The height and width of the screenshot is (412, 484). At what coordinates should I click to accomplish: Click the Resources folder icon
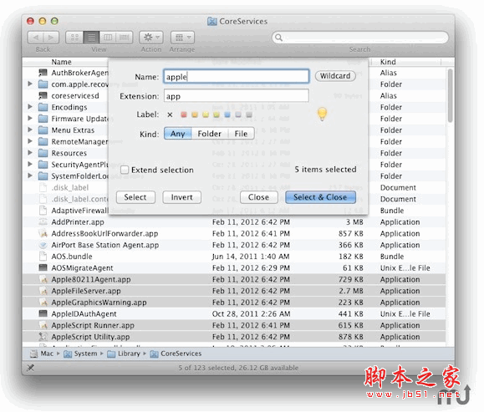[x=43, y=153]
